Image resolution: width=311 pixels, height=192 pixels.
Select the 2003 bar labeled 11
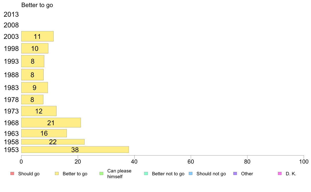click(x=37, y=36)
